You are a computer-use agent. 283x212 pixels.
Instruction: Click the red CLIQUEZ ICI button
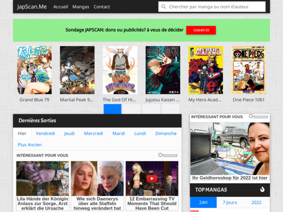click(201, 30)
